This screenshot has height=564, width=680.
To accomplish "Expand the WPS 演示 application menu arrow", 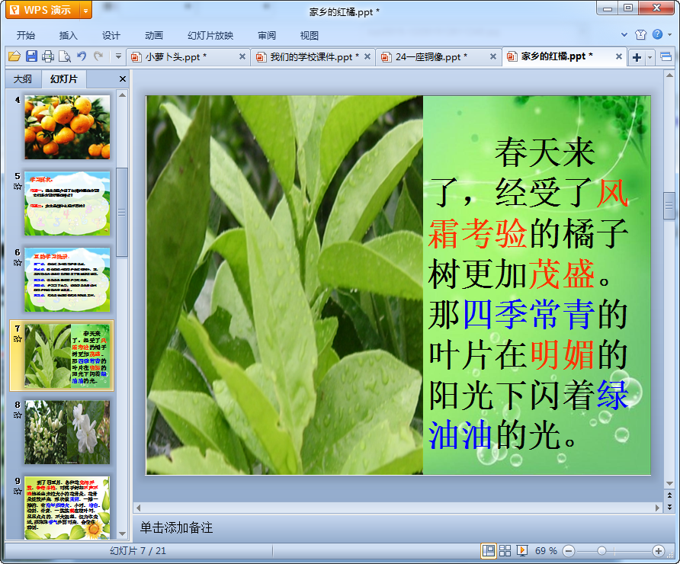I will [x=85, y=11].
